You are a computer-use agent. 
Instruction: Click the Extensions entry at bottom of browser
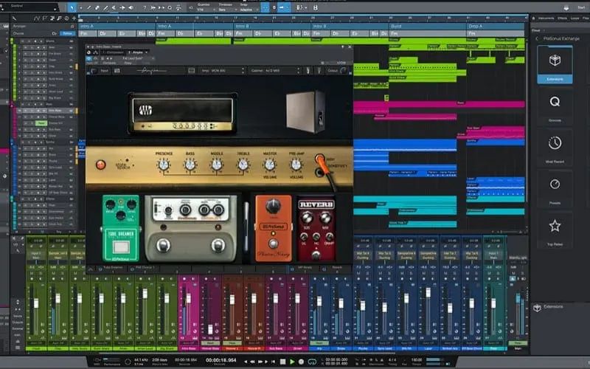(x=553, y=307)
